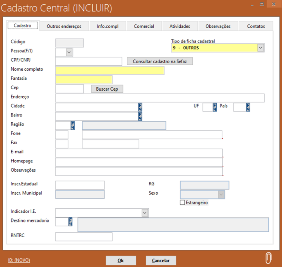
Task: Open the F4 lookup for UF
Action: 214,107
